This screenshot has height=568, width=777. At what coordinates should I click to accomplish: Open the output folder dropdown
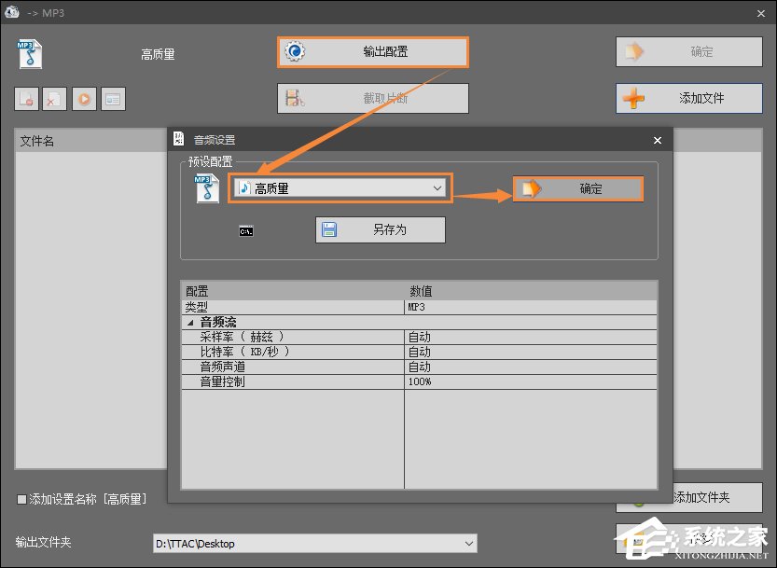click(467, 543)
